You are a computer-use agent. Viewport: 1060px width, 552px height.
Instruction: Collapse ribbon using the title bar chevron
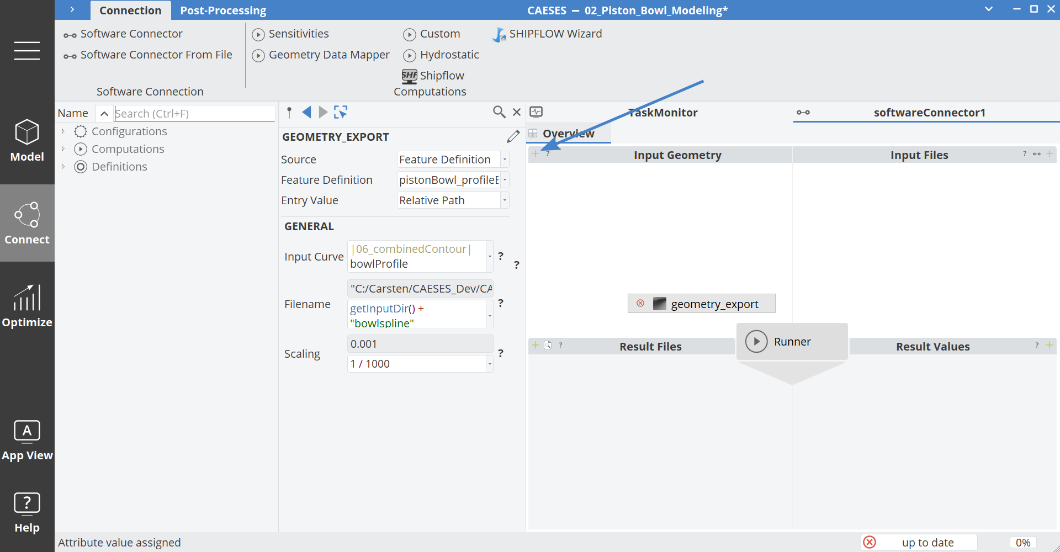point(989,9)
